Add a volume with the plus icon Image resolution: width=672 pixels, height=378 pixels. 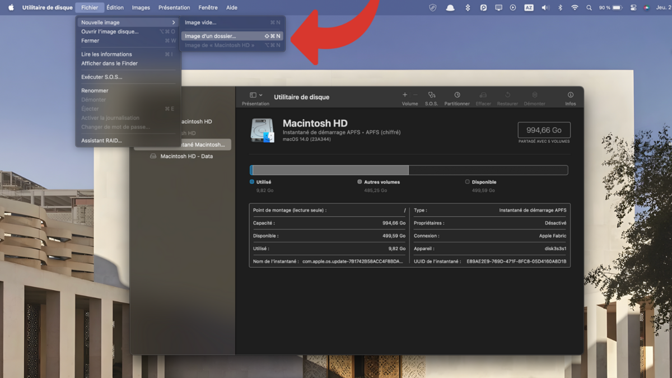[405, 95]
